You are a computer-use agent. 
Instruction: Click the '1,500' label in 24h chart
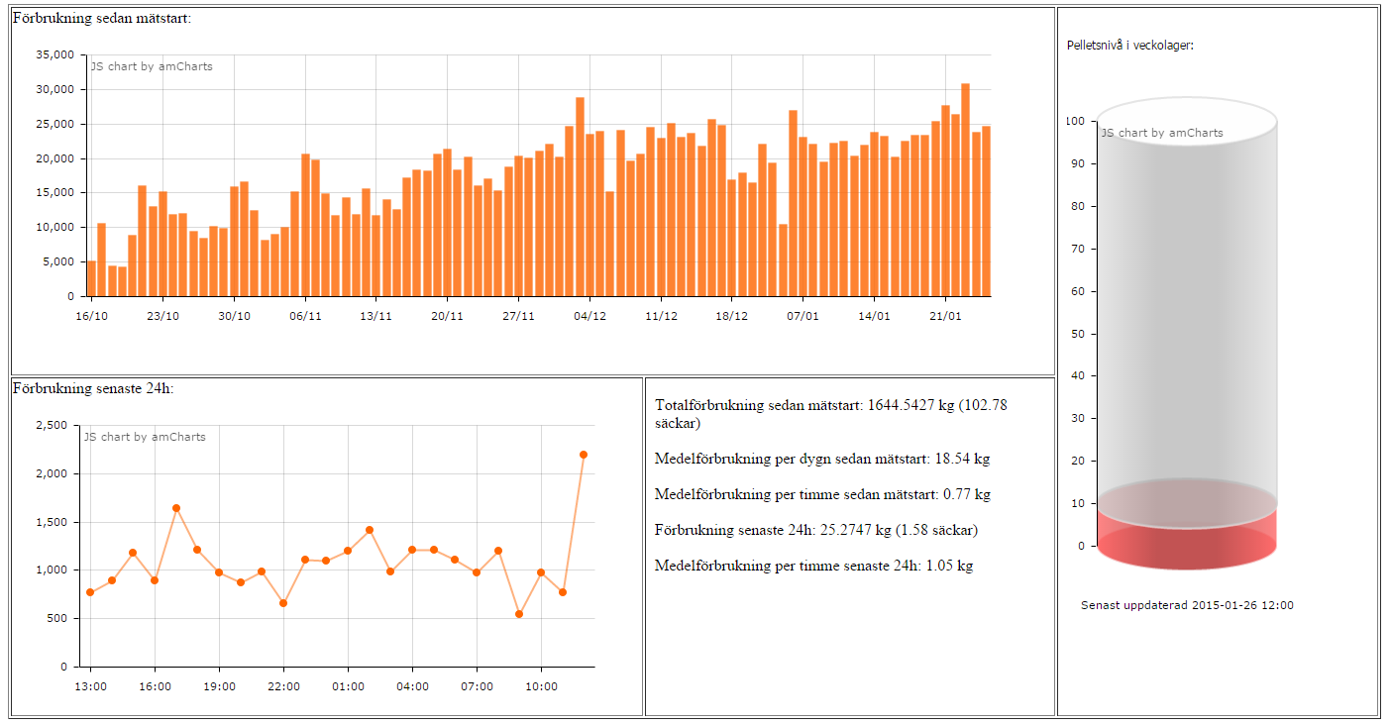[51, 523]
